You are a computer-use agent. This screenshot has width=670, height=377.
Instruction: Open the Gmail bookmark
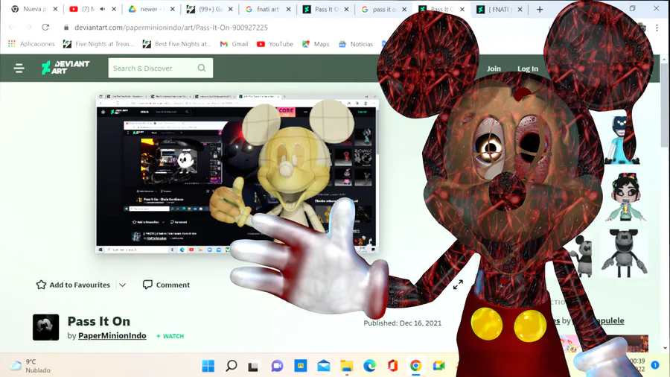(234, 44)
